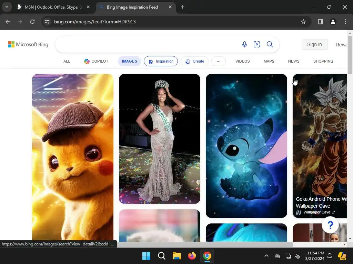Open notifications bell in taskbar
353x264 pixels.
coord(330,256)
